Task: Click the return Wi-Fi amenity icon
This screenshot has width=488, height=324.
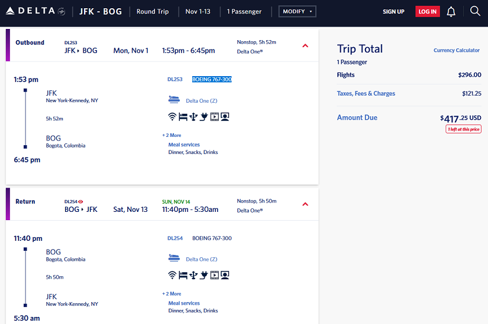Action: [x=172, y=275]
